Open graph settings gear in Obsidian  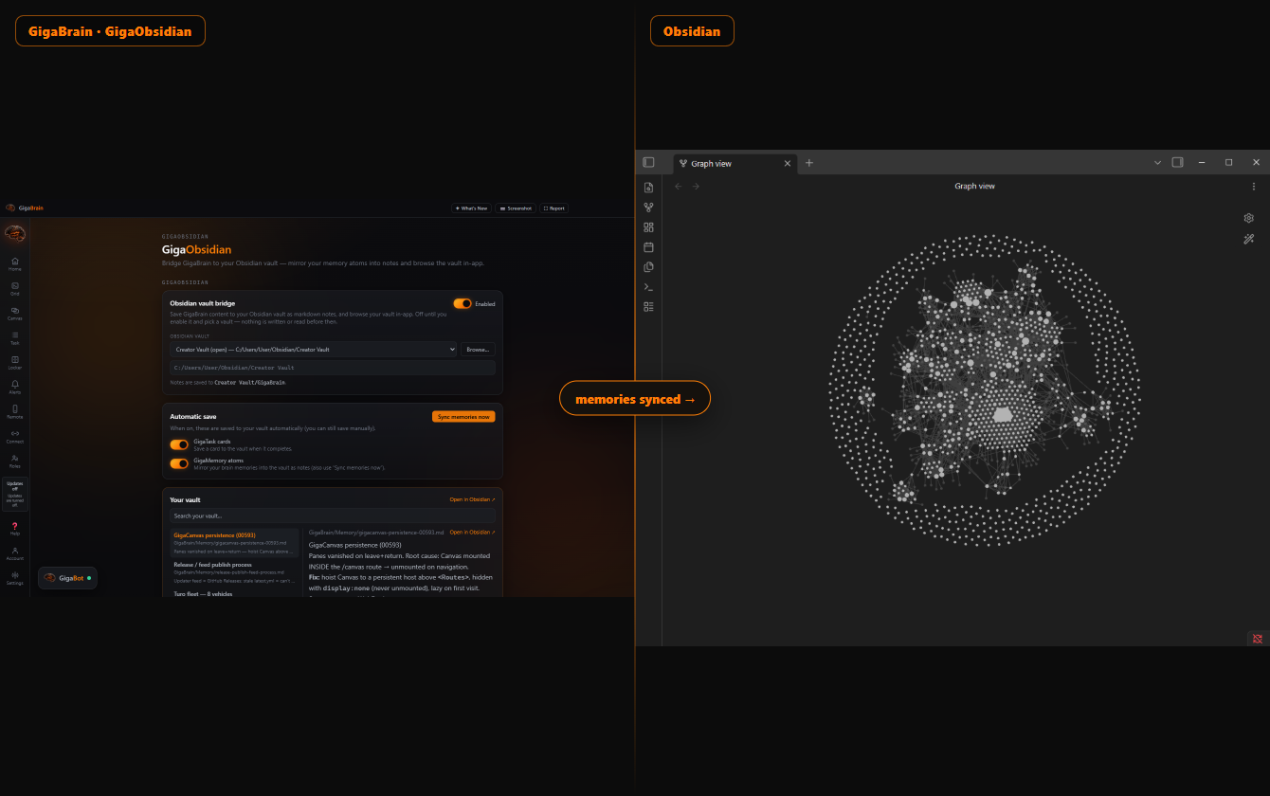click(x=1249, y=218)
